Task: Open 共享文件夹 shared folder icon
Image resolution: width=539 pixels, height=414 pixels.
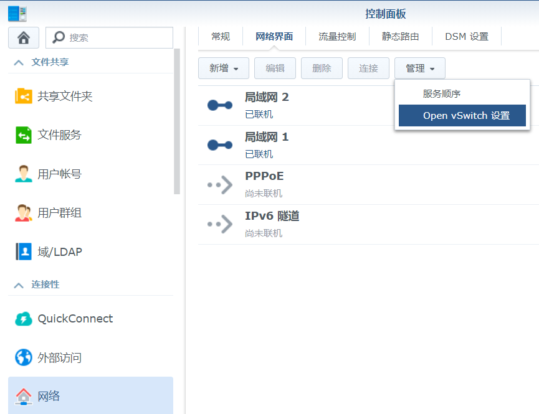Action: pos(24,96)
